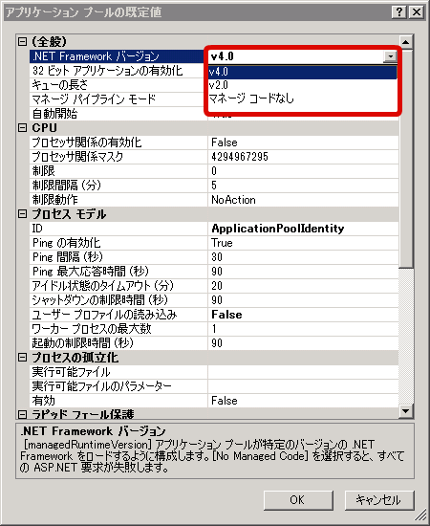Select the ID property label
The width and height of the screenshot is (430, 526).
[37, 229]
